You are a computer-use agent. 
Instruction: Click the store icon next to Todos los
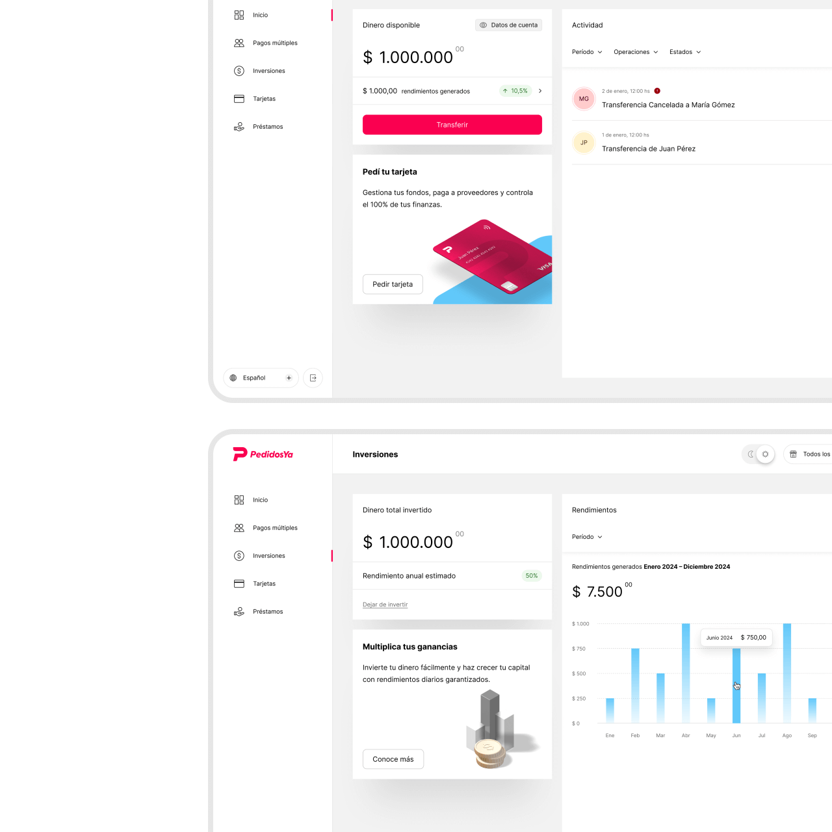(x=793, y=454)
